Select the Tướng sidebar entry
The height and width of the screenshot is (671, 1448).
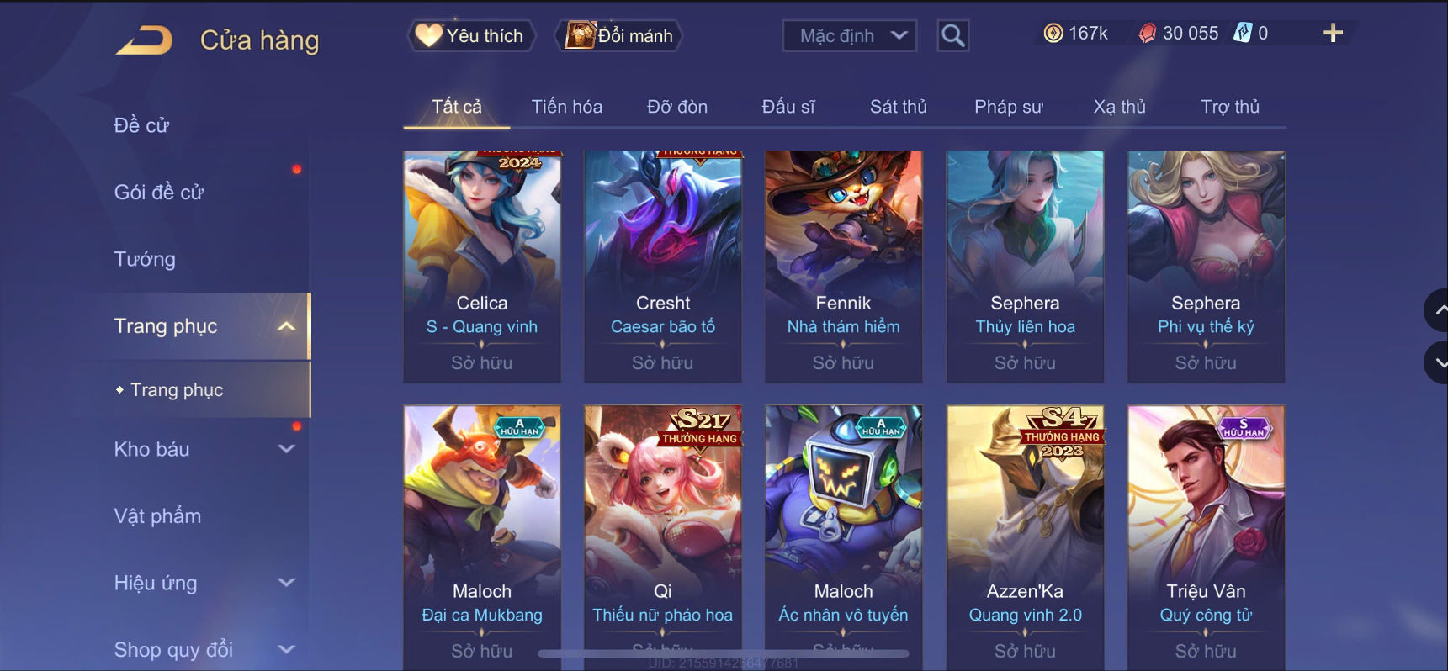click(x=145, y=259)
